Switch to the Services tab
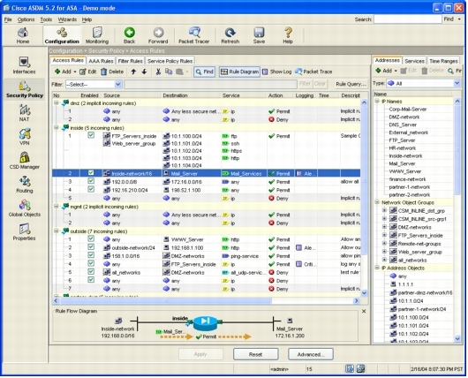This screenshot has height=378, width=468. [x=414, y=61]
